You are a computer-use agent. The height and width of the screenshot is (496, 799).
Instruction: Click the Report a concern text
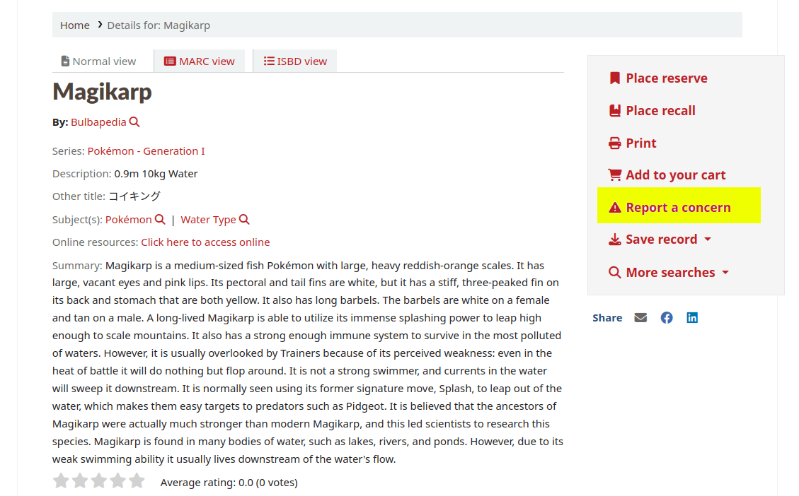pyautogui.click(x=678, y=208)
